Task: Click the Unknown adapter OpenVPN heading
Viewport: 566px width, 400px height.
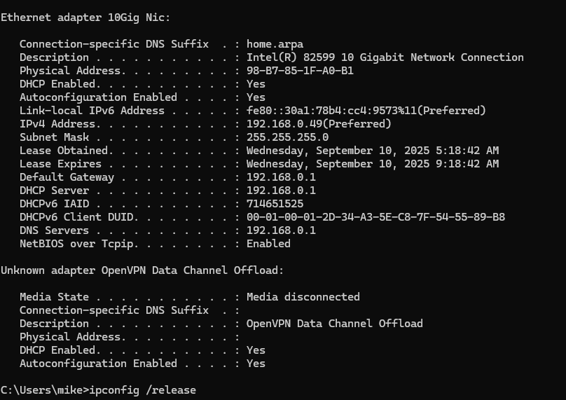Action: click(x=142, y=270)
